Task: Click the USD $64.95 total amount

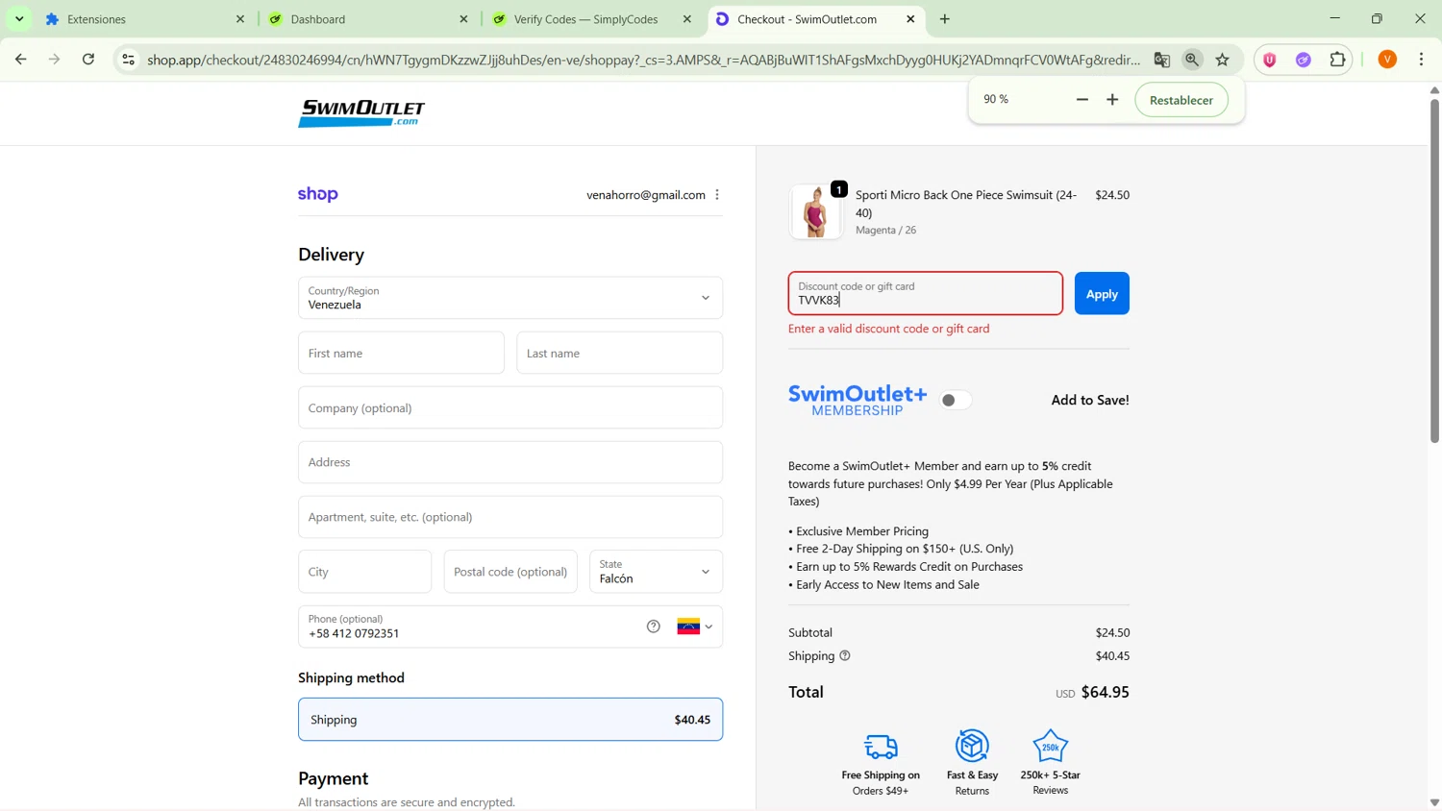Action: coord(1092,692)
